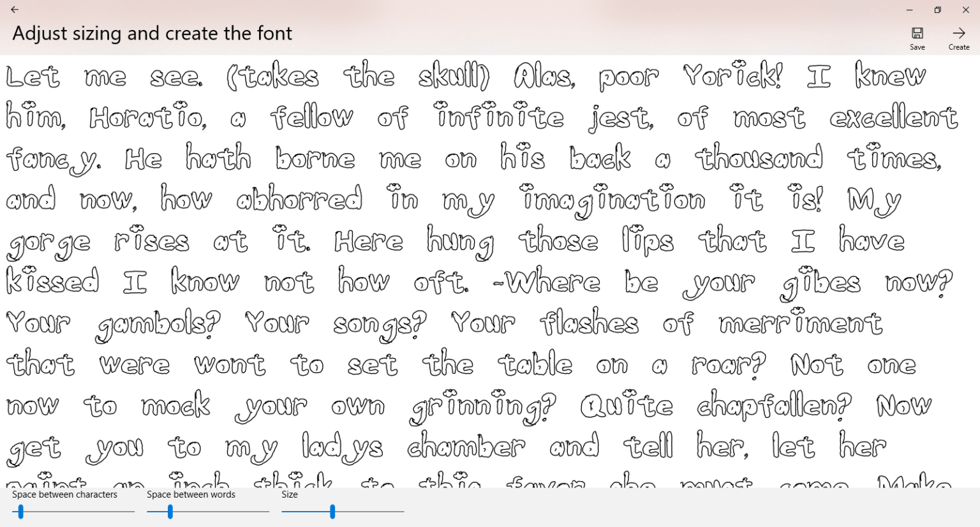Click the 'Size' label above its slider
980x527 pixels.
pos(289,494)
